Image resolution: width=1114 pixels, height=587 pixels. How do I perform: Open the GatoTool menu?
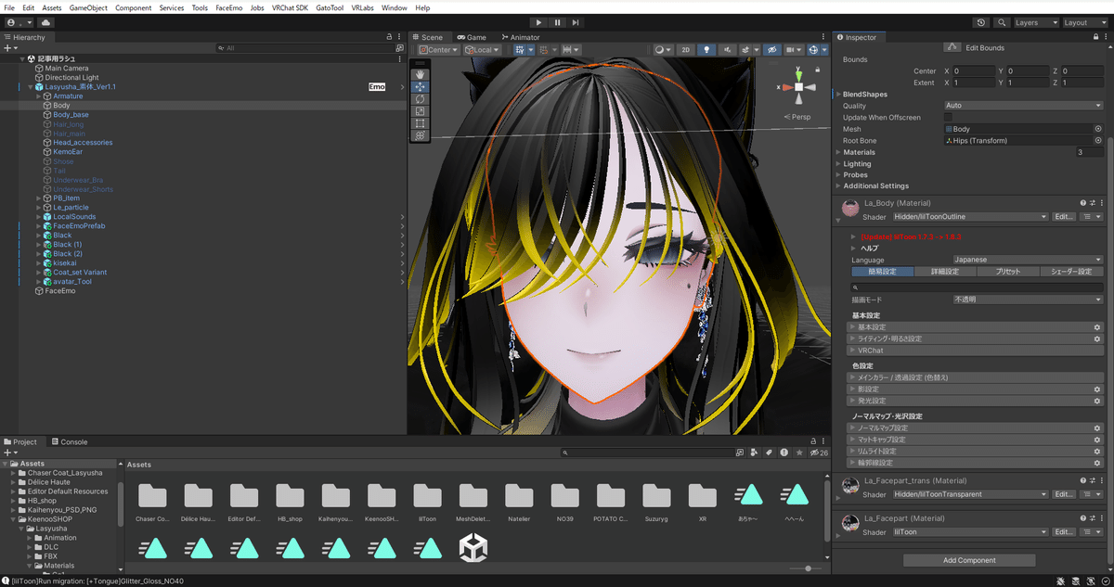click(x=330, y=7)
